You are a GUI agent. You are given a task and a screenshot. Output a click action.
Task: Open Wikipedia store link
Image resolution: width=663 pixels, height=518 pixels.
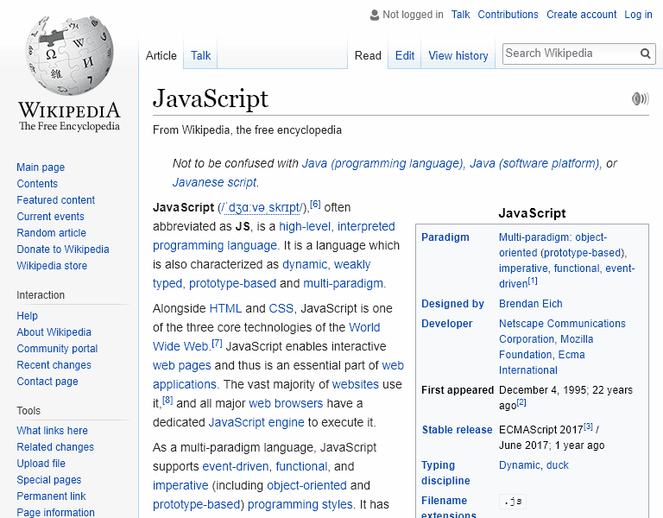click(x=52, y=266)
